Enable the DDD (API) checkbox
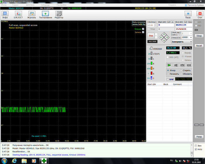Screen dimensions: 205x164 [x=168, y=57]
